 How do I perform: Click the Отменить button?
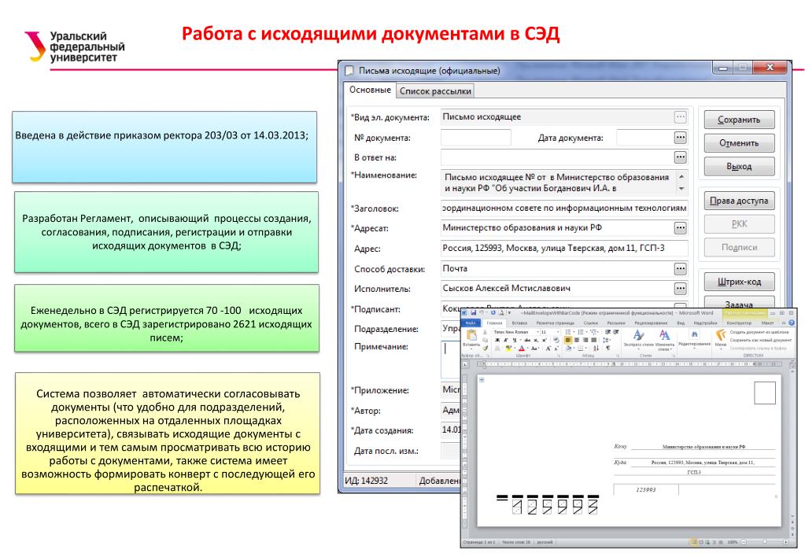[x=739, y=142]
